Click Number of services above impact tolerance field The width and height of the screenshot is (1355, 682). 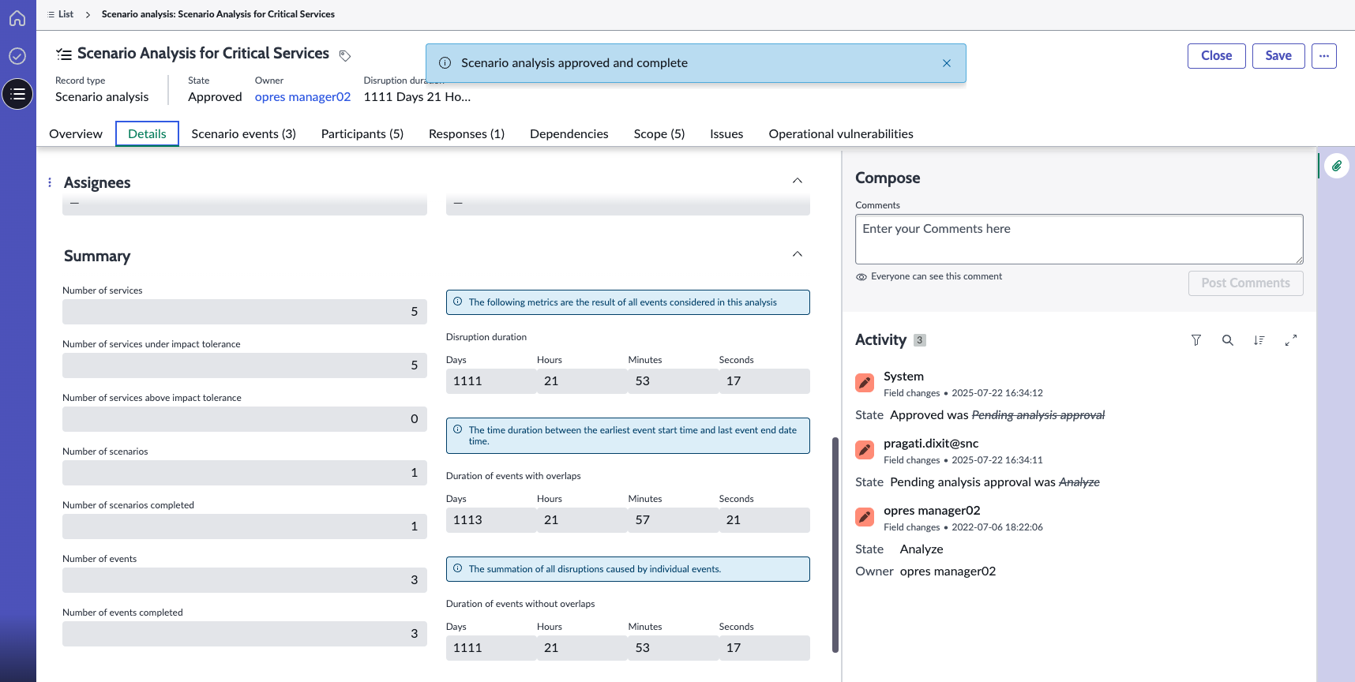[245, 419]
